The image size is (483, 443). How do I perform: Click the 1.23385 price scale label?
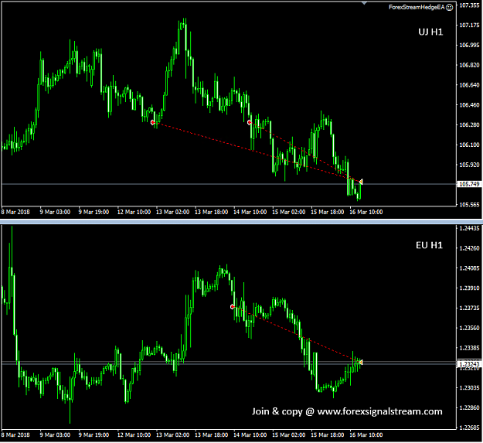click(x=469, y=348)
